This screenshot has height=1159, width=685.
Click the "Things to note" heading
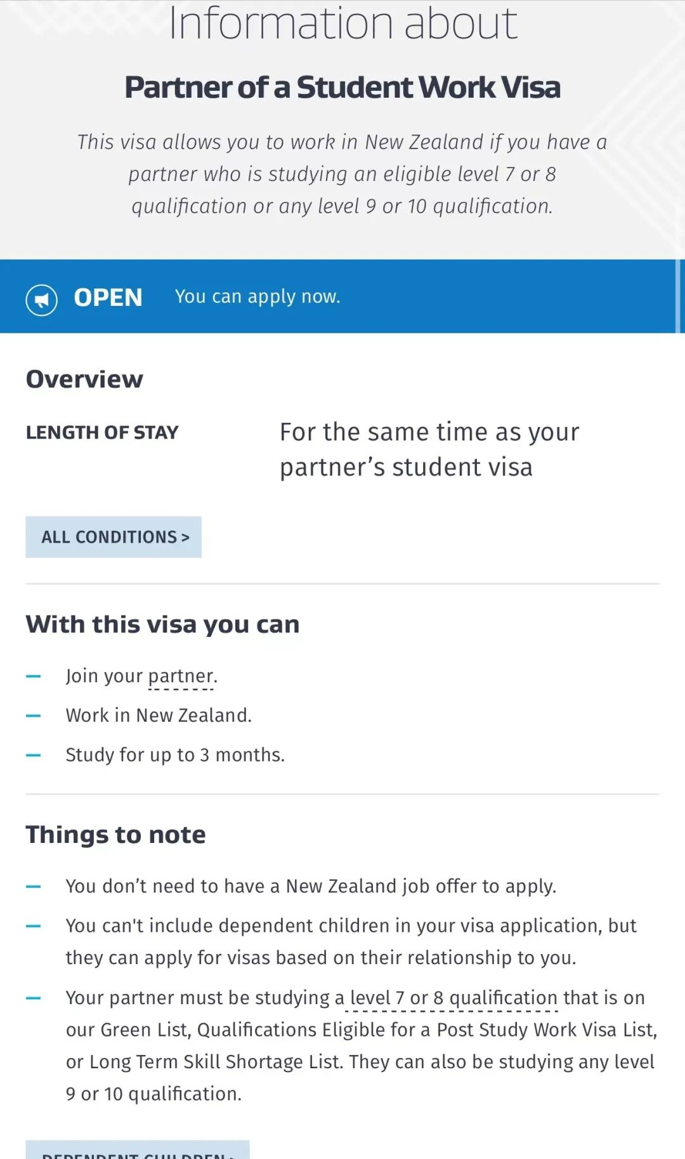(115, 834)
